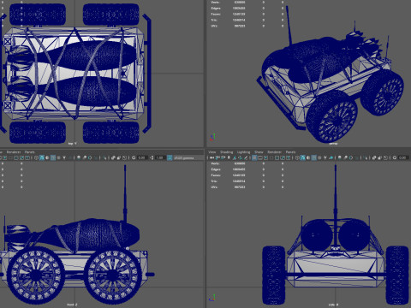
Task: Click exposure value field in side view panel
Action: click(404, 157)
